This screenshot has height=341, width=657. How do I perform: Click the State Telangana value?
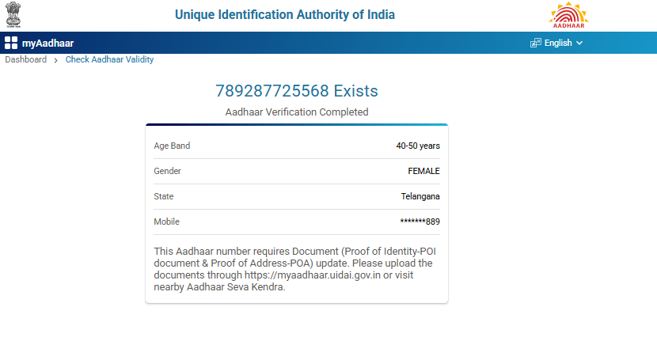pos(420,196)
